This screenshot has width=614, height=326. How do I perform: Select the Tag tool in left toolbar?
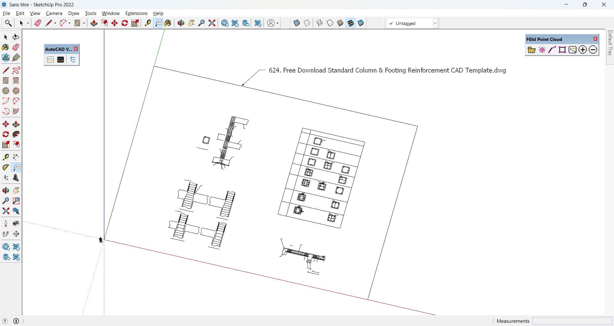pos(16,58)
